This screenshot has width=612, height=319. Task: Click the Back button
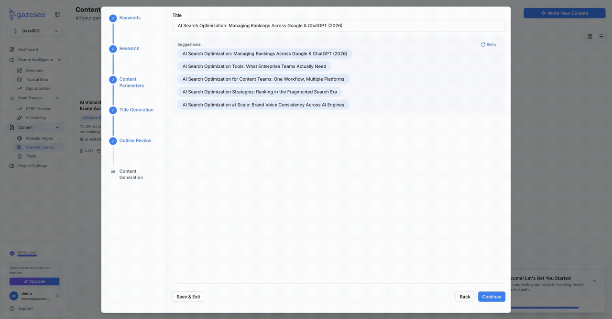point(465,297)
